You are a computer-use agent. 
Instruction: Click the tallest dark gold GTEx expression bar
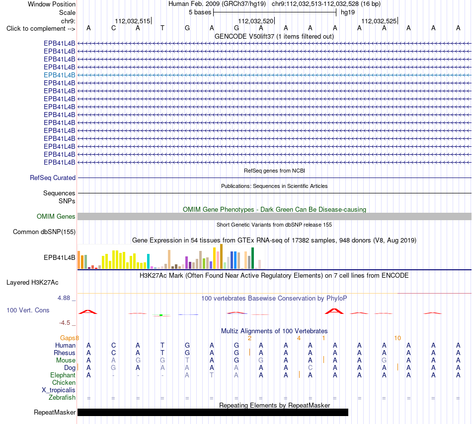(221, 256)
